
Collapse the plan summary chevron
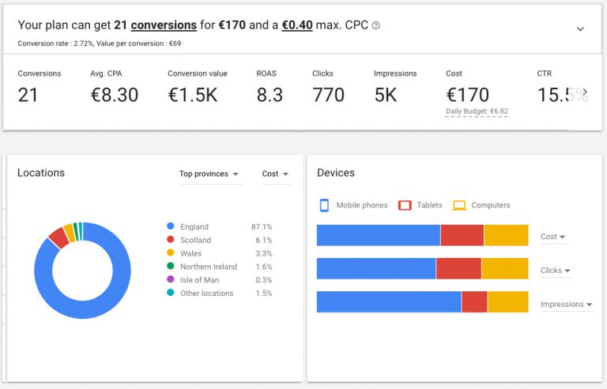580,29
